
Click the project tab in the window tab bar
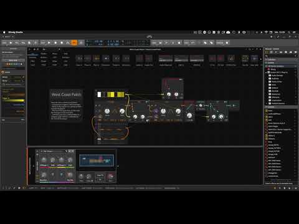coord(8,37)
